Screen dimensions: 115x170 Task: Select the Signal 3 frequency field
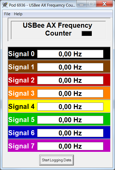[70, 94]
